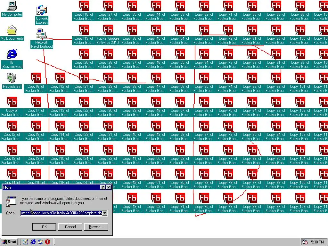Select the My Computer desktop icon

[12, 9]
